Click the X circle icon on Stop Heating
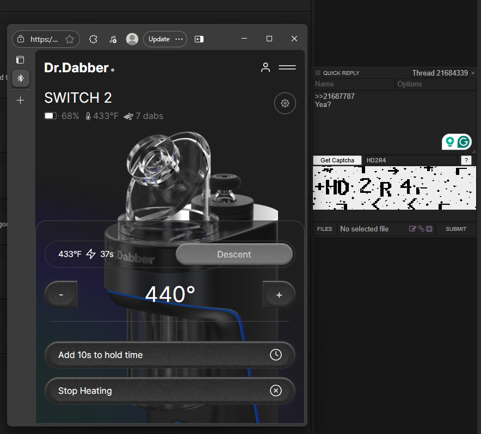 tap(276, 391)
